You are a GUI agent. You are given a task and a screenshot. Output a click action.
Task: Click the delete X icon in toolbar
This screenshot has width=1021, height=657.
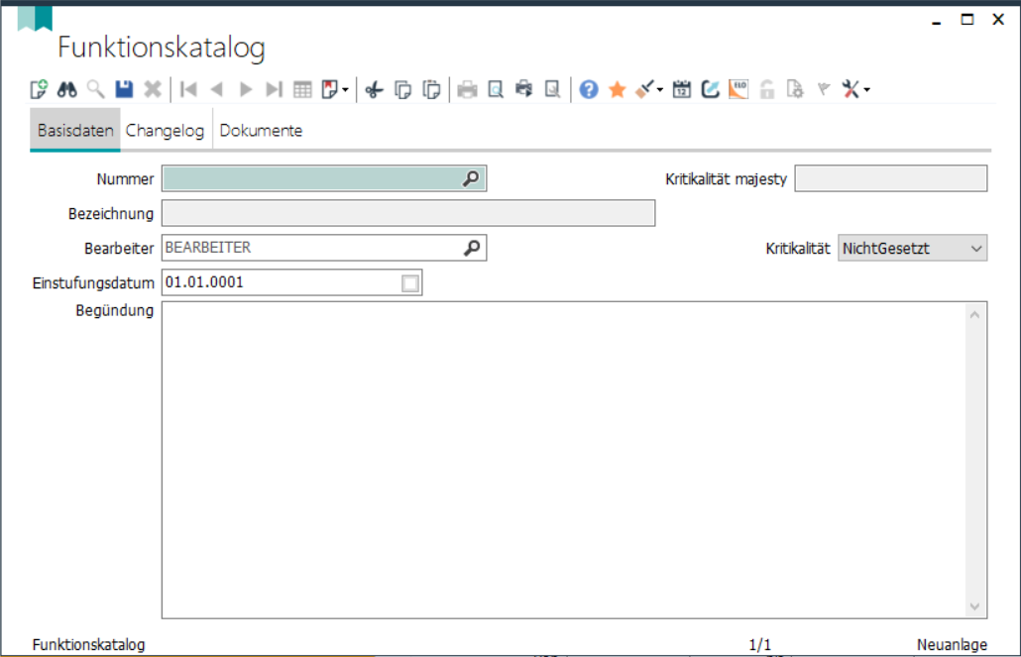(x=153, y=89)
